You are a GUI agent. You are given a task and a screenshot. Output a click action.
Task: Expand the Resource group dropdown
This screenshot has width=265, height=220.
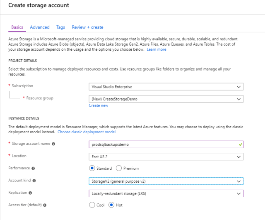pyautogui.click(x=166, y=99)
